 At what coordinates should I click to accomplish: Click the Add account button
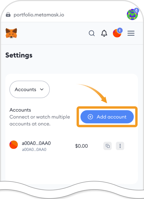[107, 117]
